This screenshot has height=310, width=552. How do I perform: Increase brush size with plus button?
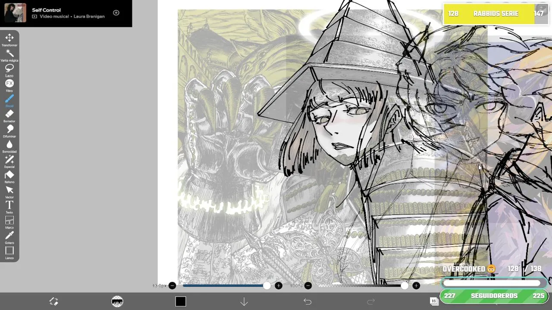[x=279, y=285]
